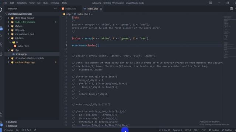Expand the blog-app folder
Viewport: 236px width, 132px height.
(x=9, y=30)
